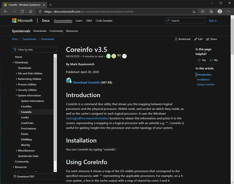Screen dimensions: 234x184
Task: Open the Q&A tab
Action: click(89, 21)
